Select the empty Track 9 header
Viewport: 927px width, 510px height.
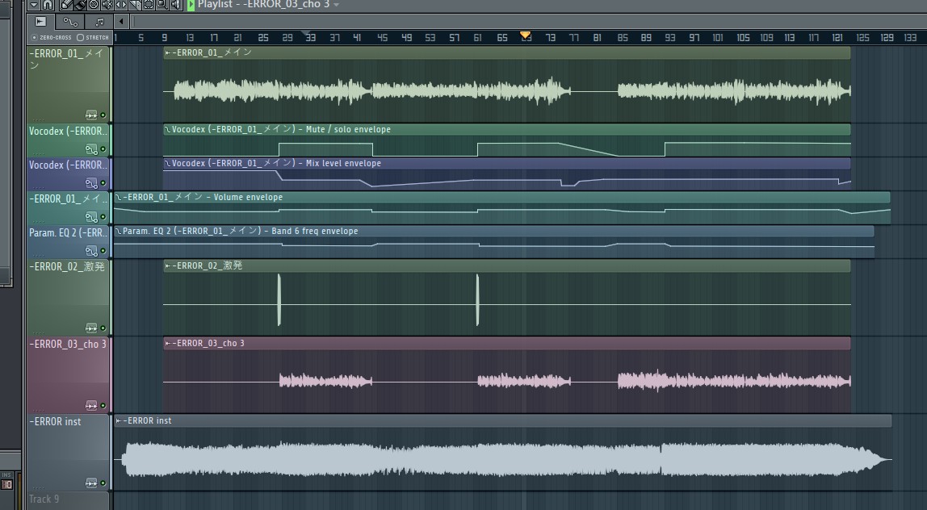(69, 500)
